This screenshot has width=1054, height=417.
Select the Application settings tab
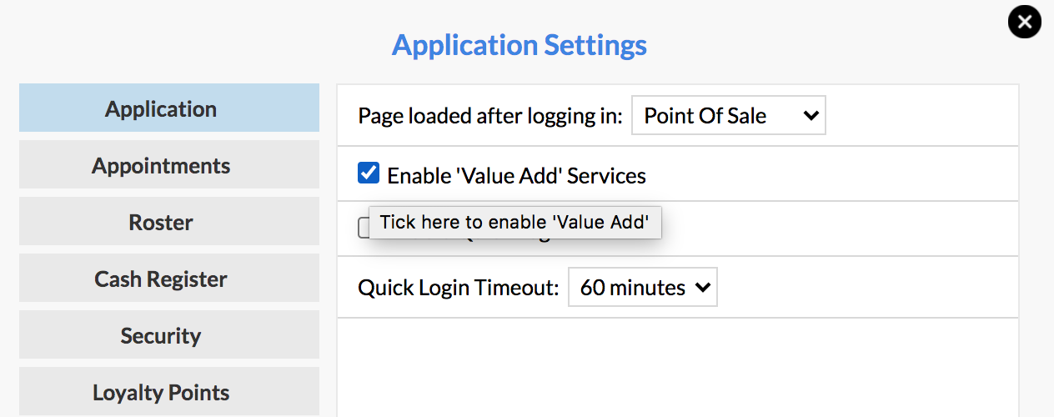pos(169,108)
